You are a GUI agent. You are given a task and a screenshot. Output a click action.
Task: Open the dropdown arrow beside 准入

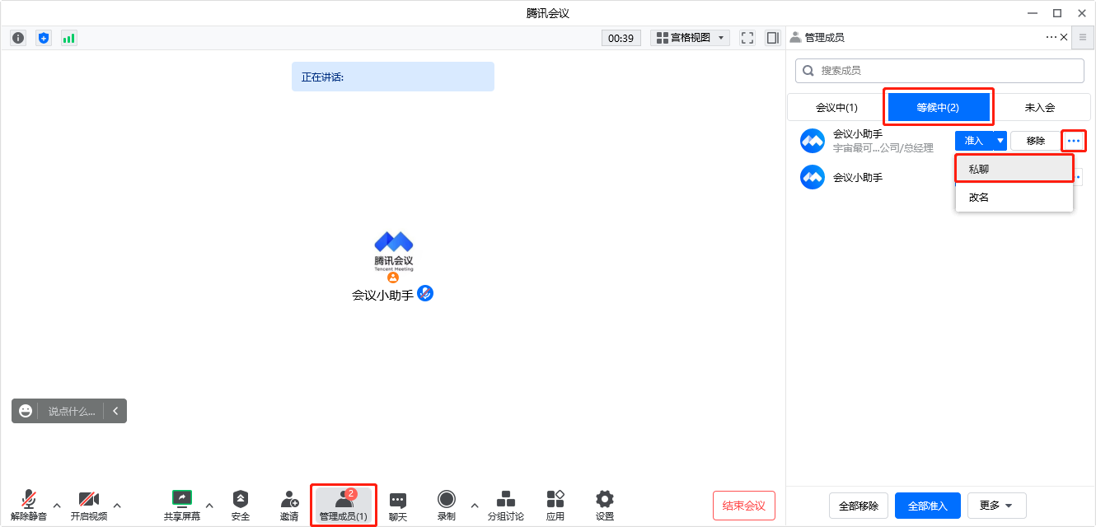[1000, 141]
